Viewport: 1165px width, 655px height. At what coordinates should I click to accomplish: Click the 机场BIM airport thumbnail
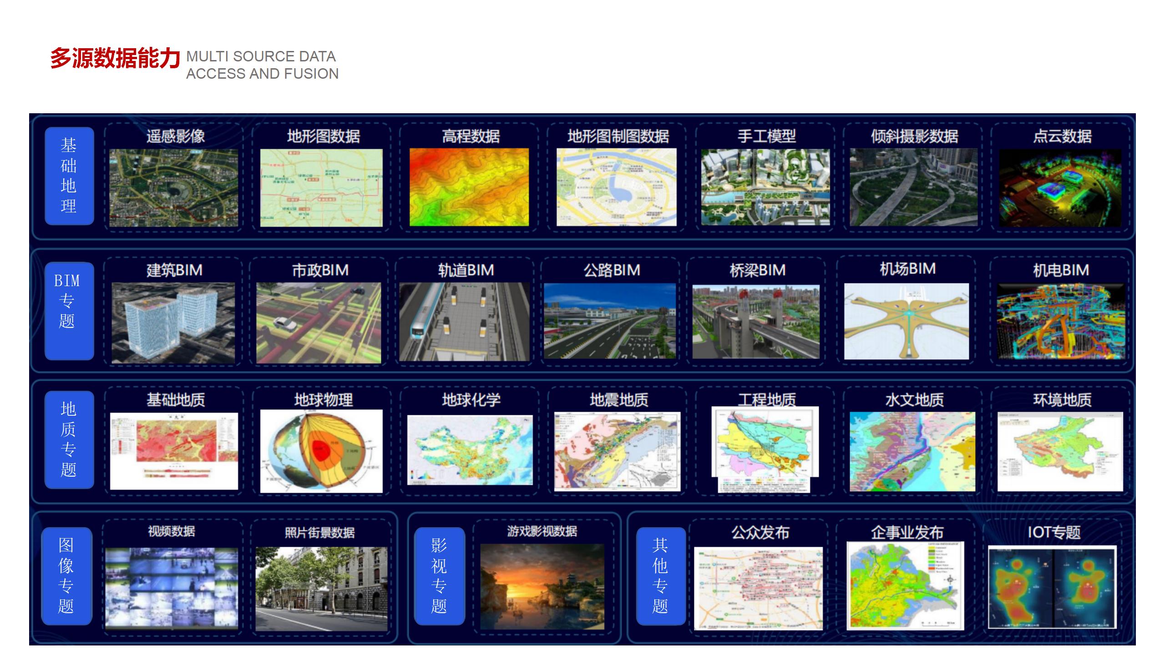[x=906, y=321]
